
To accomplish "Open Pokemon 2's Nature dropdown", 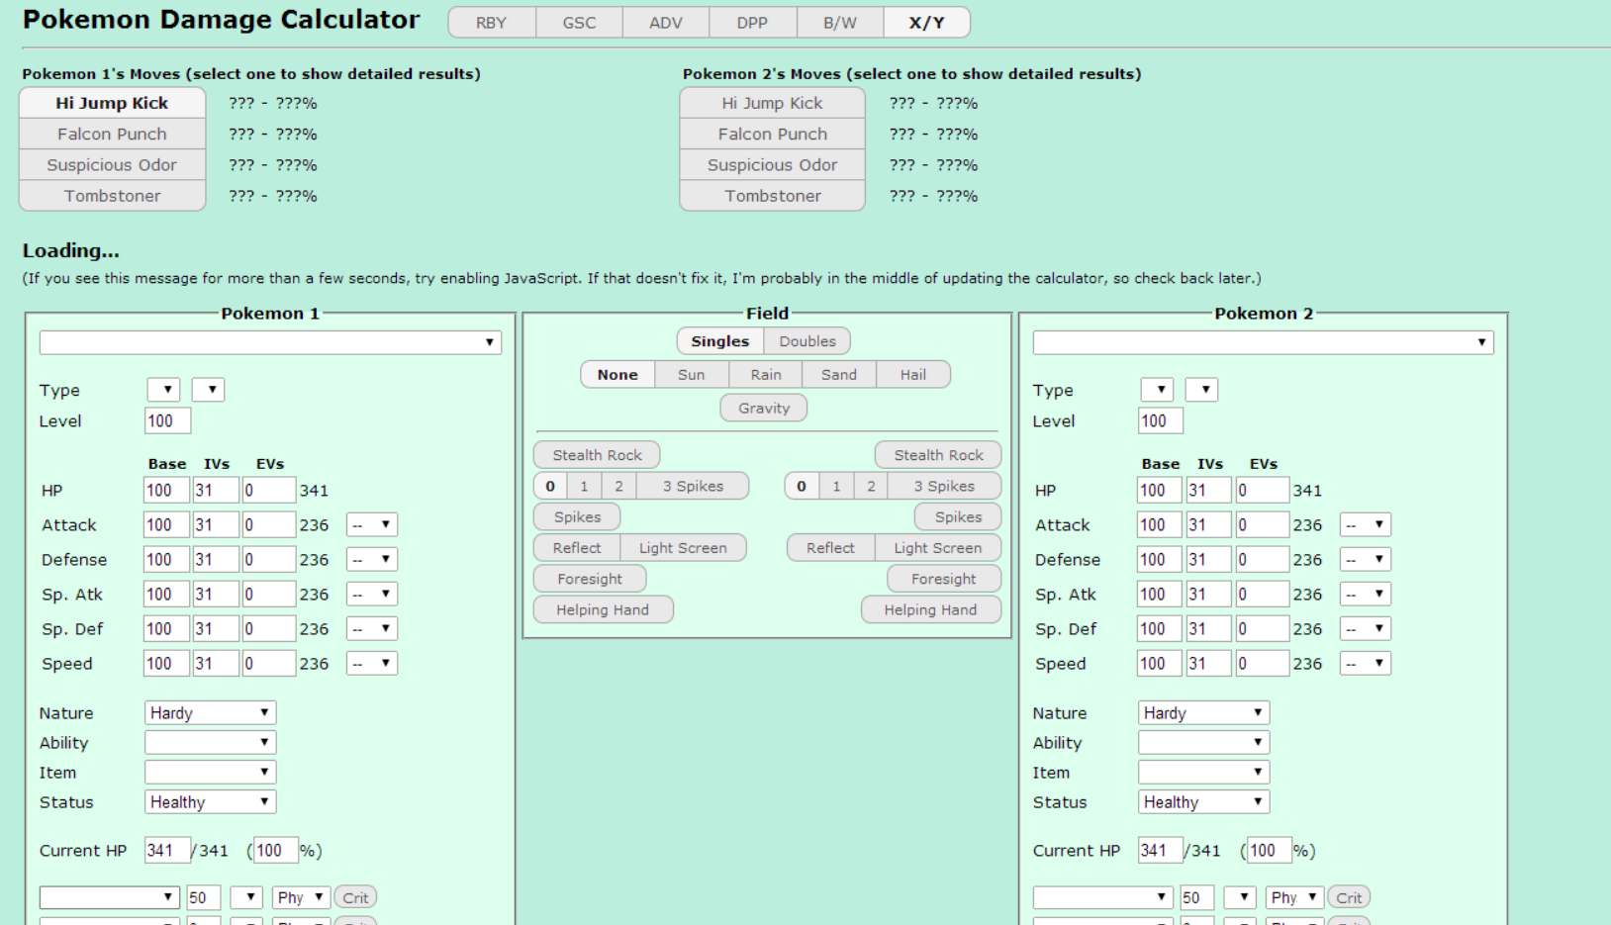I will (1203, 713).
